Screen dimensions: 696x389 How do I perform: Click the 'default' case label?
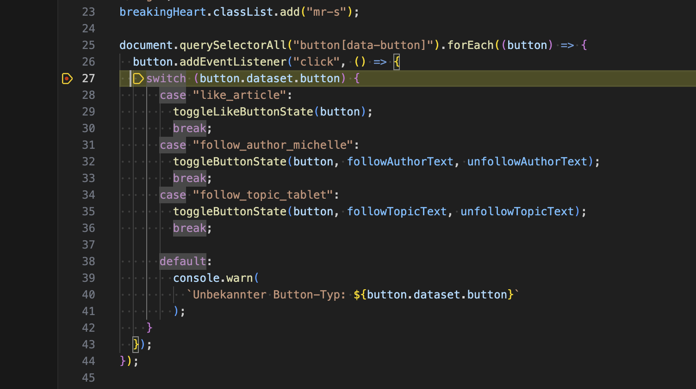pos(182,261)
